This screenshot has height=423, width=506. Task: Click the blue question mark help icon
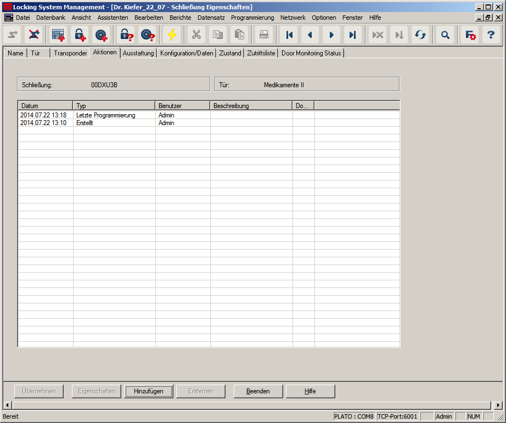491,35
